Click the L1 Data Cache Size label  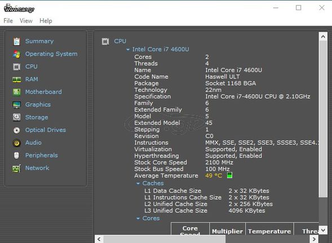point(173,191)
